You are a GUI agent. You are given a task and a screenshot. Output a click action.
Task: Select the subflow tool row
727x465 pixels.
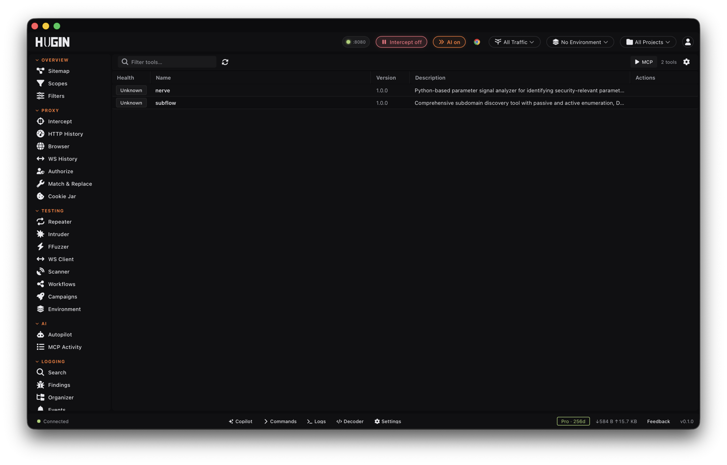point(405,103)
